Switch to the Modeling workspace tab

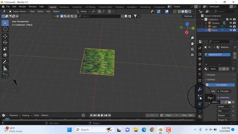tap(64, 7)
